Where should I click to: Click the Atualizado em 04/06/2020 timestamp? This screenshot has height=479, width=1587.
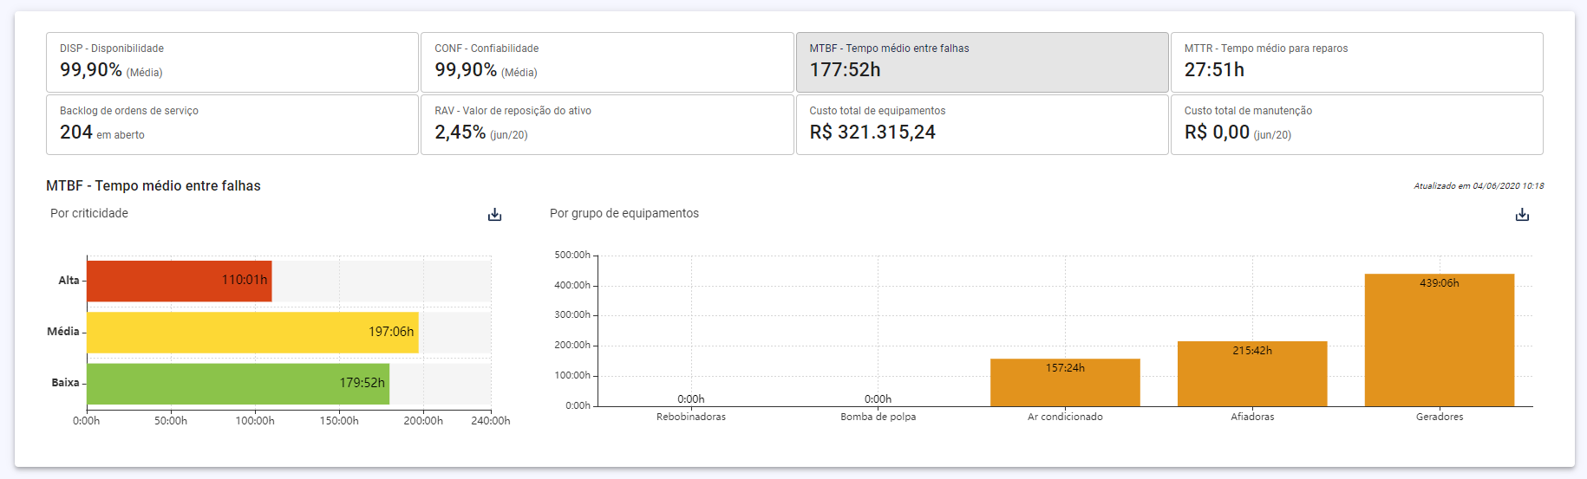coord(1479,185)
